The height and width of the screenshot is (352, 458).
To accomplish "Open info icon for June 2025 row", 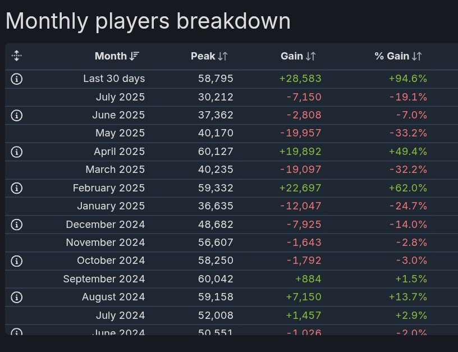I will pyautogui.click(x=17, y=116).
